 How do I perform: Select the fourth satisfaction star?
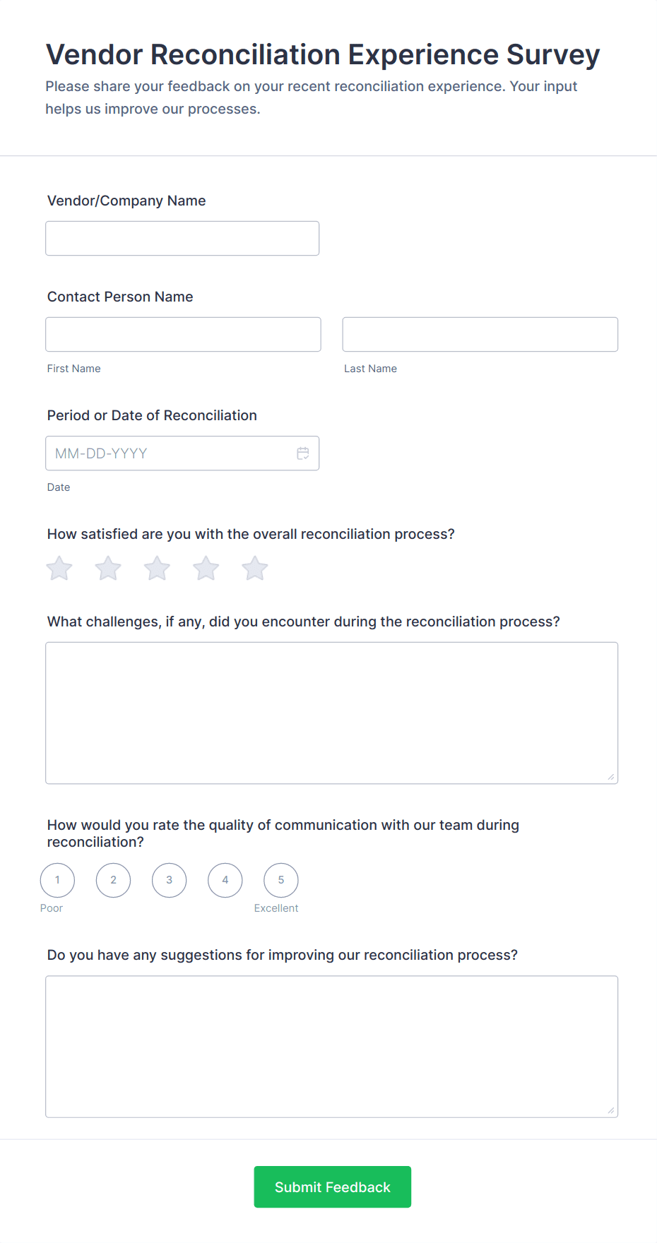coord(206,568)
